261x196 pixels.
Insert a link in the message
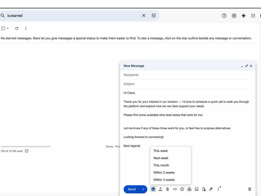coord(175,189)
